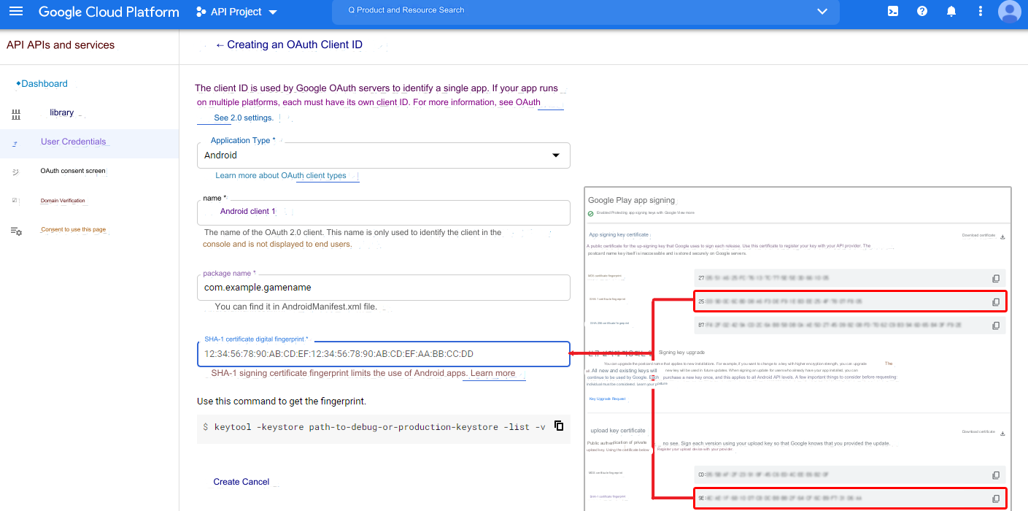Open User Credentials in the sidebar
The width and height of the screenshot is (1028, 511).
tap(73, 142)
